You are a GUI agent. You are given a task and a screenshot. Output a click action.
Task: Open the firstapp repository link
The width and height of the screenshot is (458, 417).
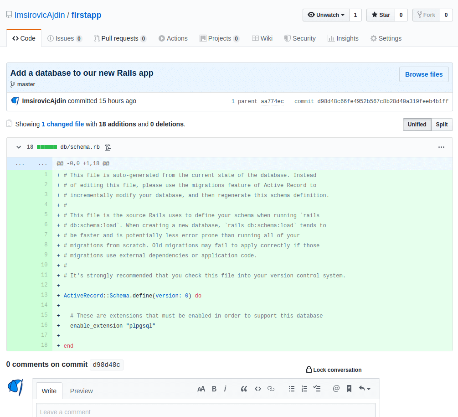click(87, 15)
